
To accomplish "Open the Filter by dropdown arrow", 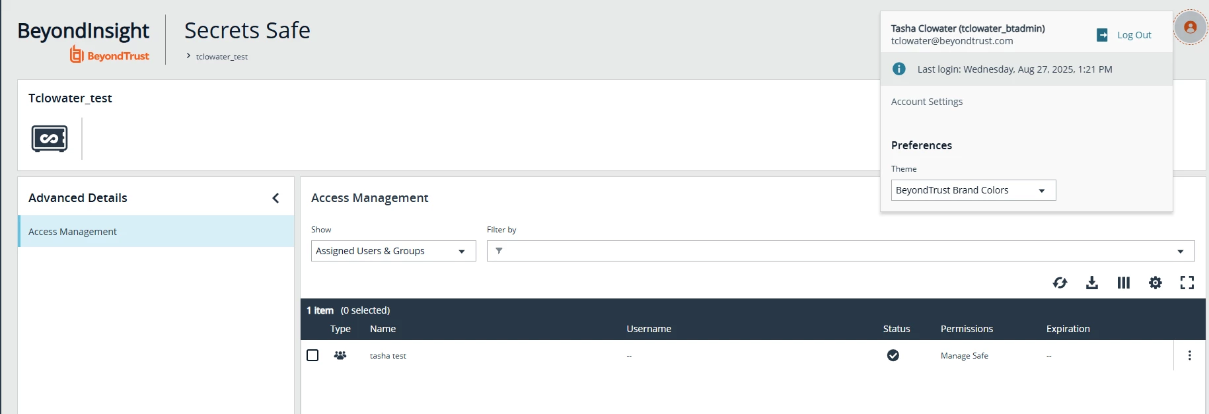I will pos(1180,252).
